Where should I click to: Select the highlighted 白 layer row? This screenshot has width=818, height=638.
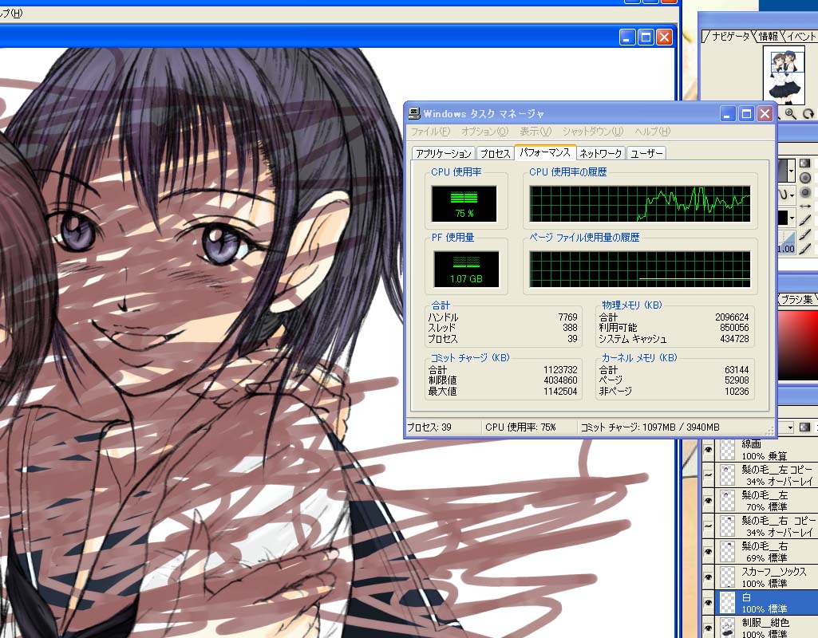point(766,603)
